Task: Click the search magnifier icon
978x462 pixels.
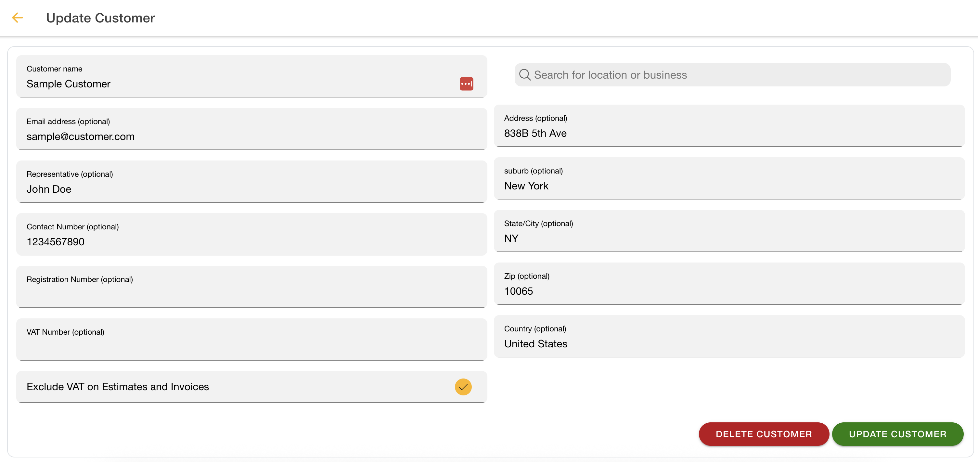Action: pyautogui.click(x=524, y=75)
